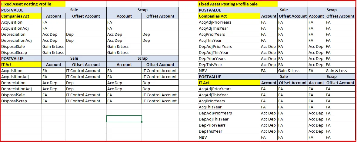Click 'IT Control Account' sale offset in IT Act Acquisition row
This screenshot has width=357, height=142.
point(83,71)
